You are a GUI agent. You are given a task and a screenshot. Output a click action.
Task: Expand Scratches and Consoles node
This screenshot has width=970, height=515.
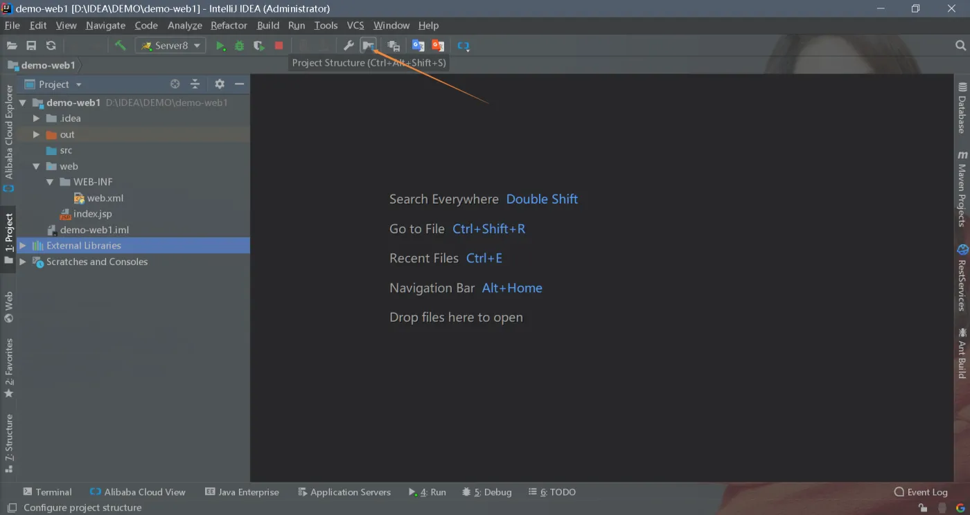tap(23, 262)
